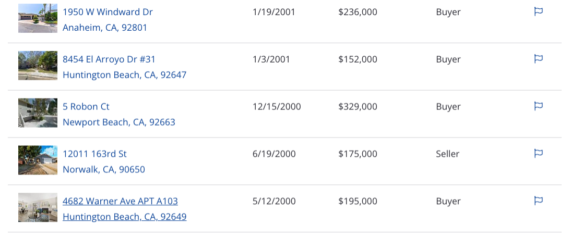Click Huntington Beach, CA, 92649 location text
The image size is (571, 237).
(x=125, y=217)
